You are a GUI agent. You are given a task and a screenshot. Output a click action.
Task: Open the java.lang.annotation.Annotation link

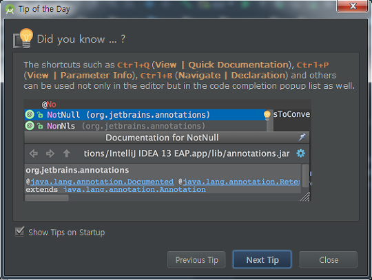click(134, 189)
